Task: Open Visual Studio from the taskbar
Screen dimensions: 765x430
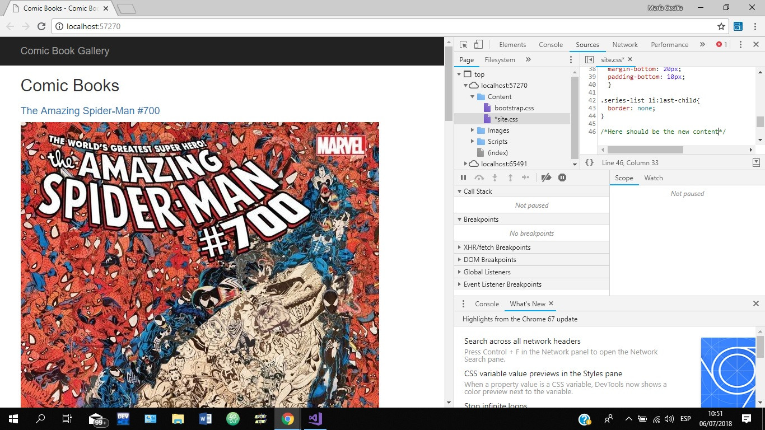Action: 315,419
